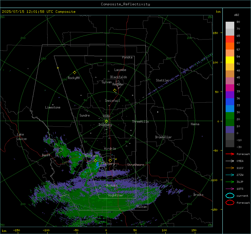251x234 pixels.
Task: Pick the 60 dBZ orange swatch
Action: click(230, 46)
